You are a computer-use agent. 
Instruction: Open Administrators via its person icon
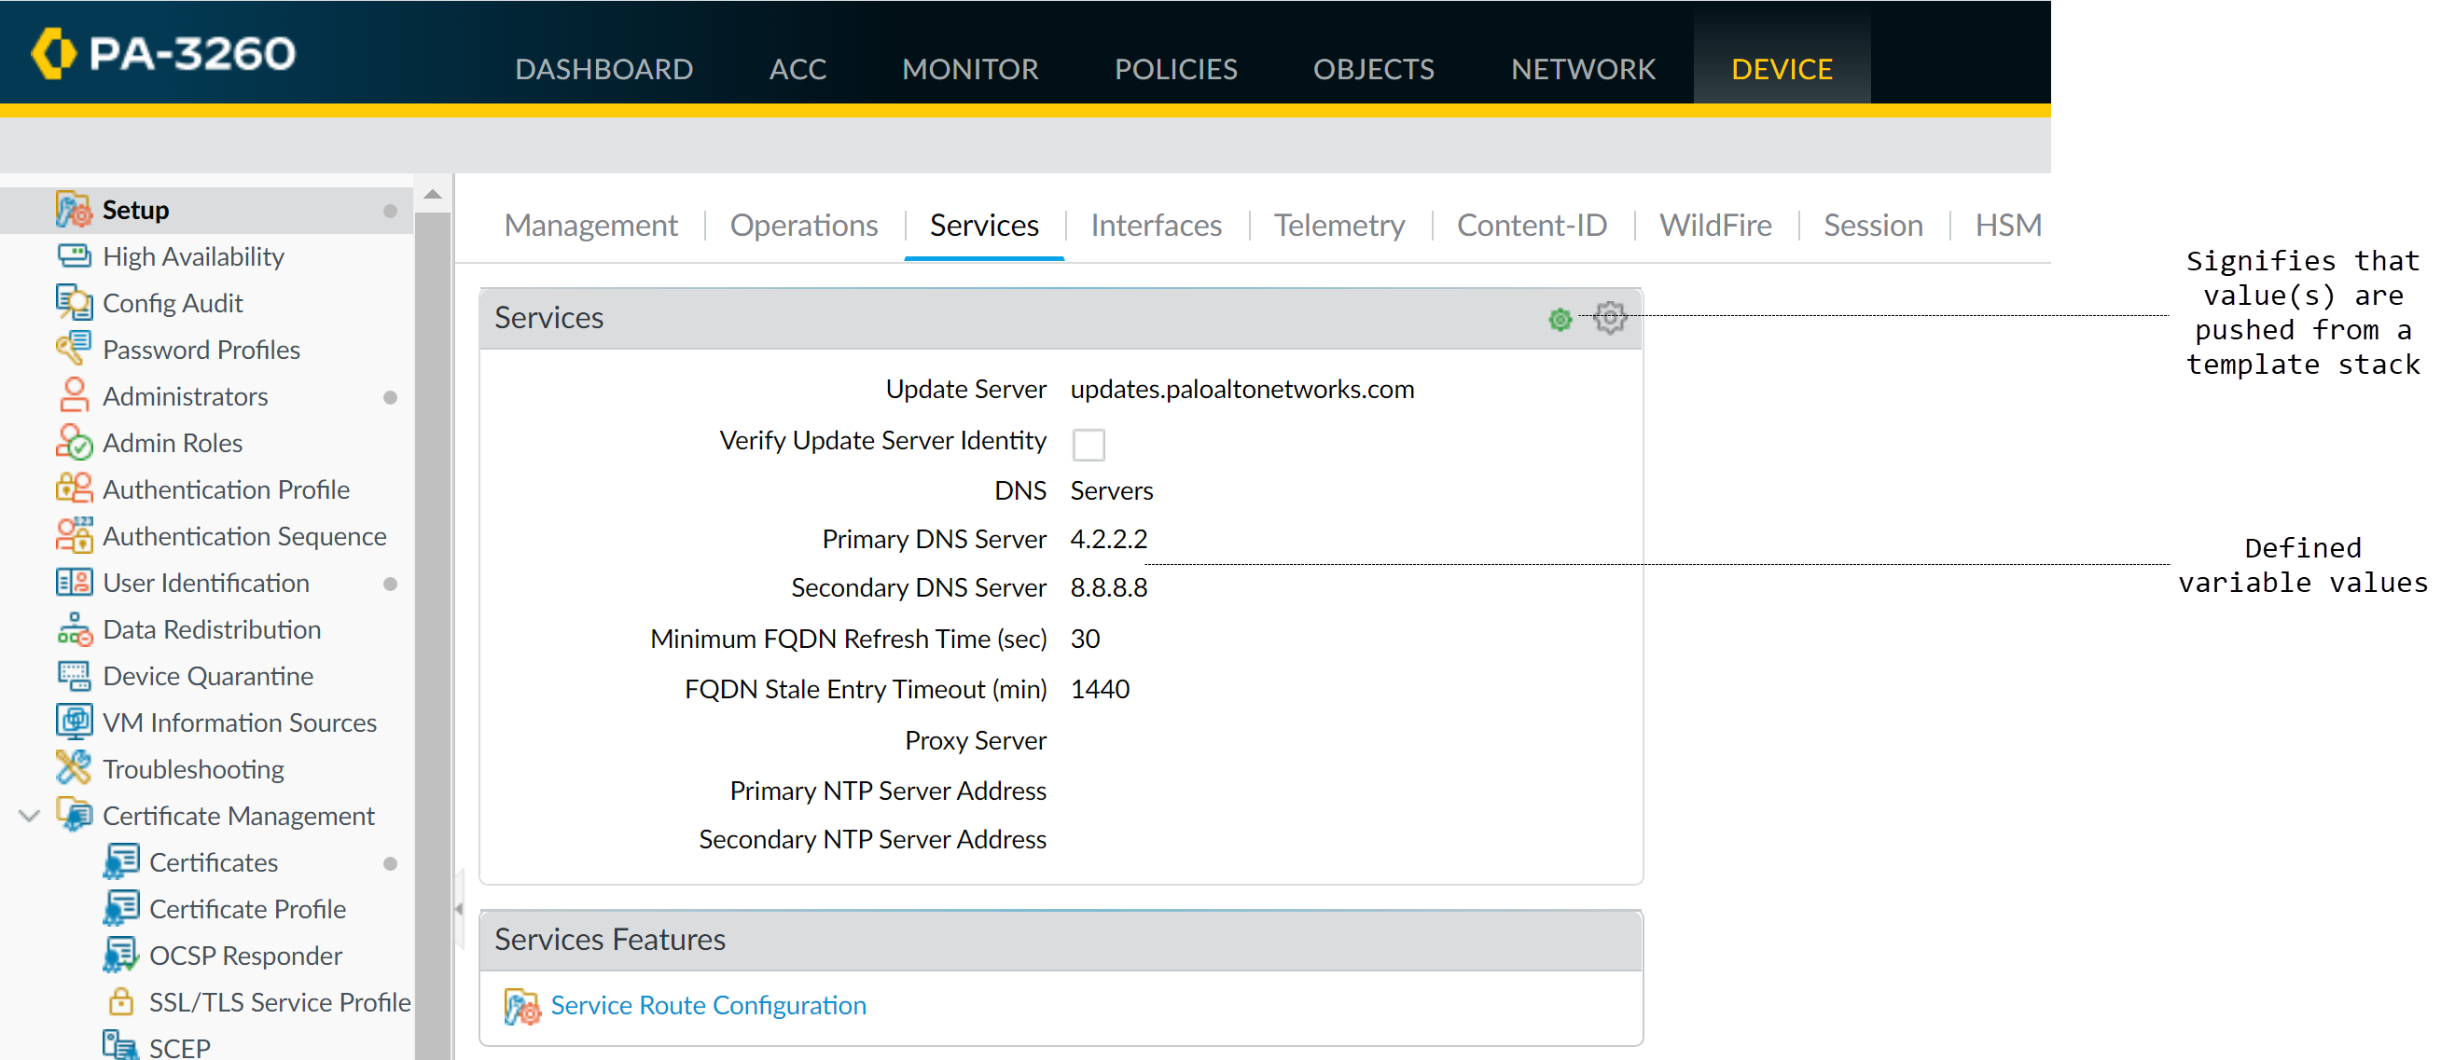[x=73, y=396]
